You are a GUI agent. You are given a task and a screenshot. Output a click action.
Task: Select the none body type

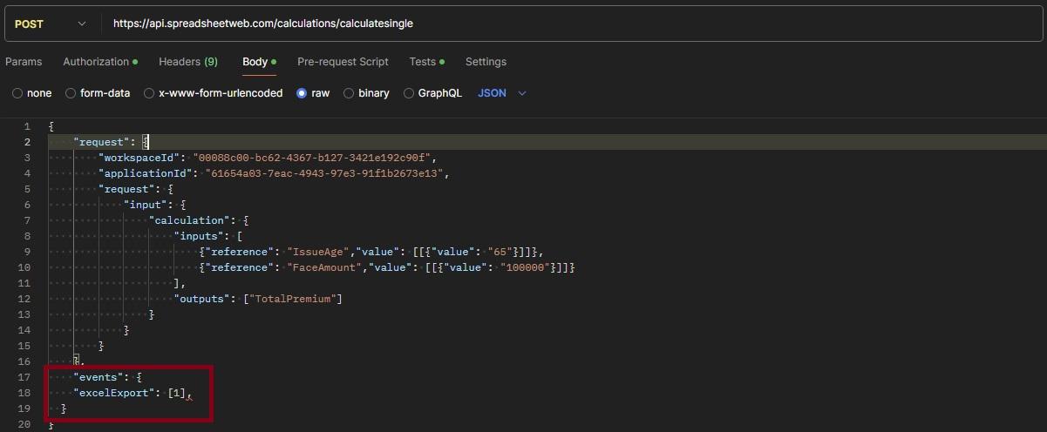pos(32,93)
